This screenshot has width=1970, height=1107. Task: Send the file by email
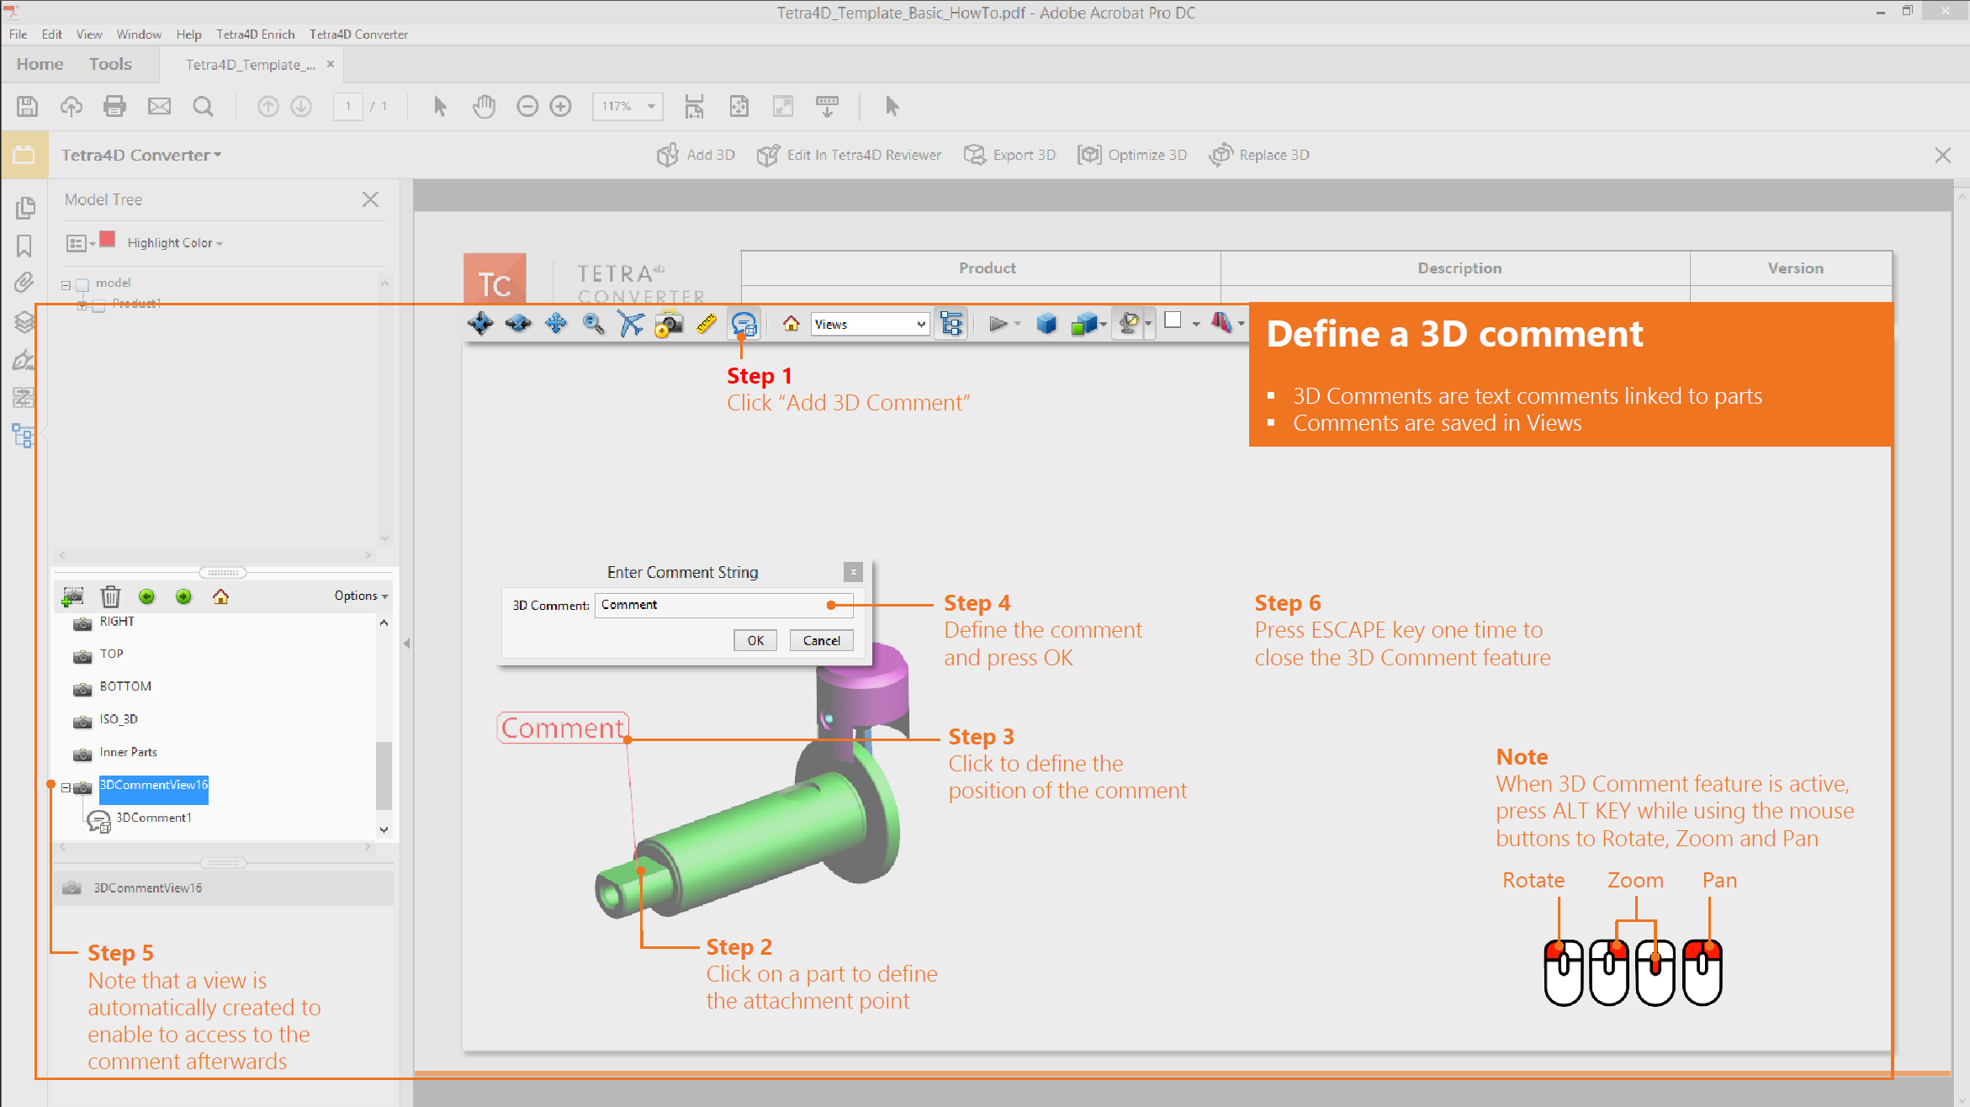159,106
